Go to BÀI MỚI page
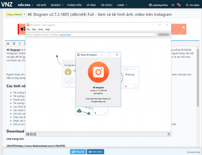 pyautogui.click(x=41, y=5)
